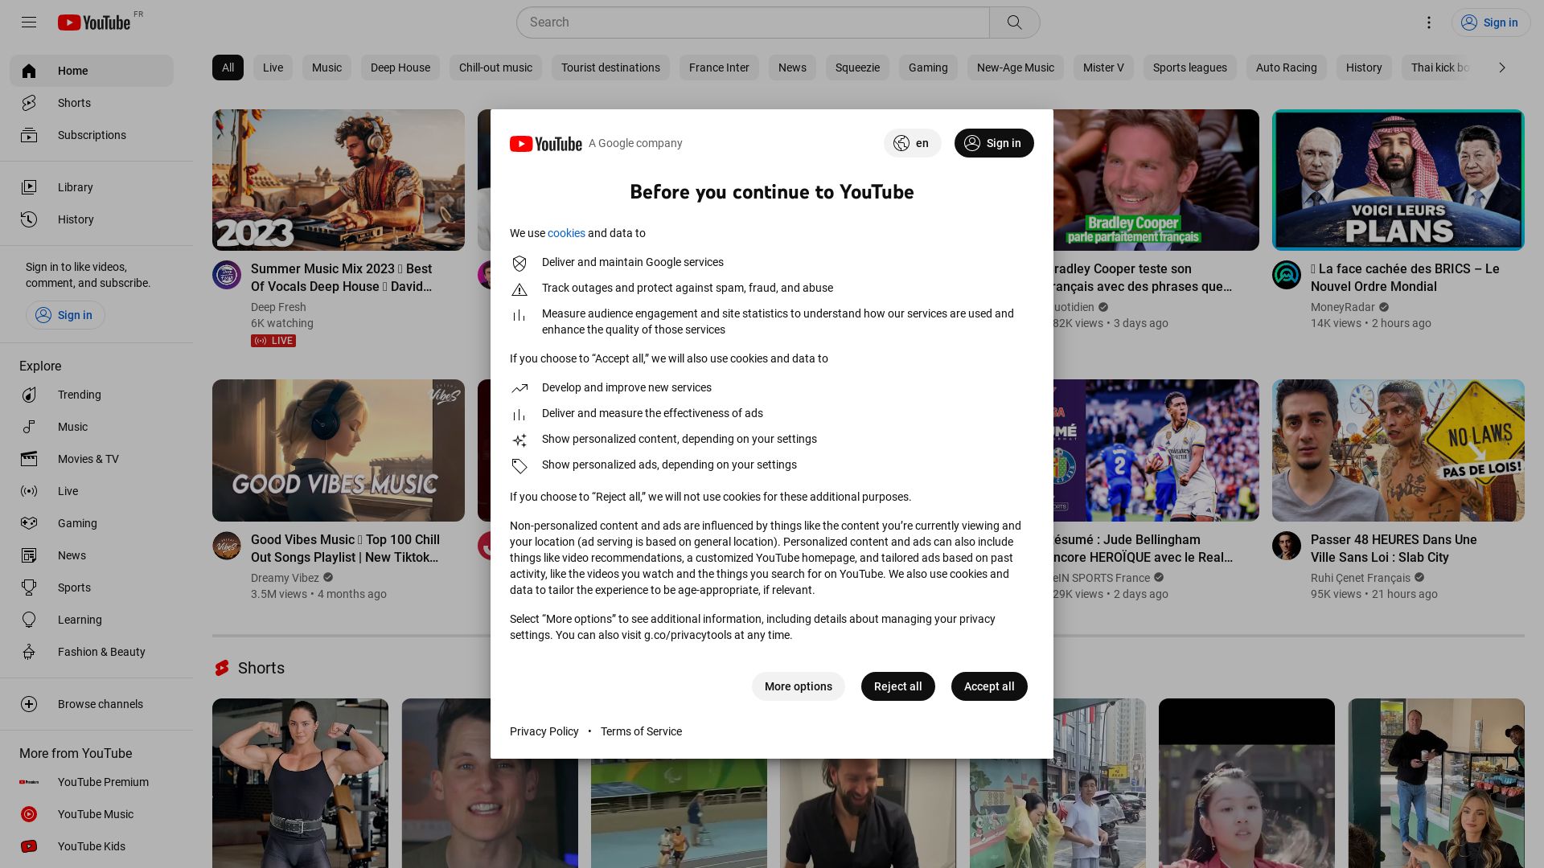Open Movies & TV icon
Viewport: 1544px width, 868px height.
(29, 459)
